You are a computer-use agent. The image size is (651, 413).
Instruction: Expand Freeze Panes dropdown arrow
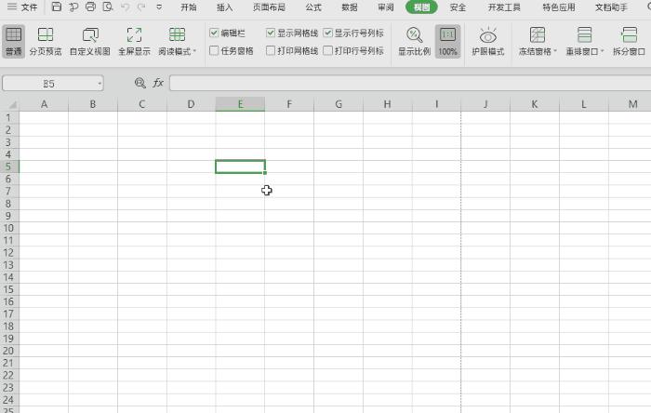point(555,51)
